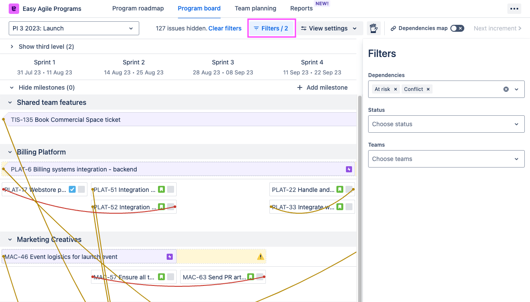Click the Easy Agile Programs logo icon

[x=14, y=9]
